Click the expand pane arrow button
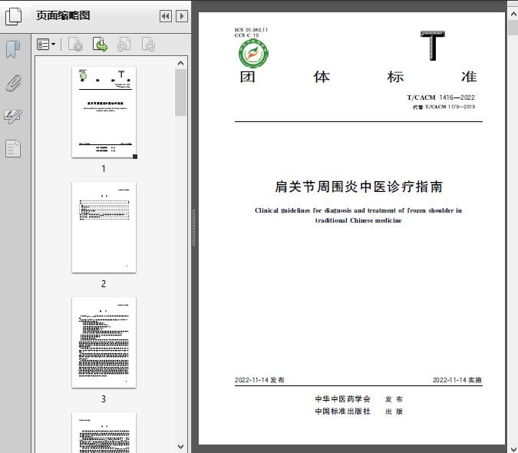518x453 pixels. [x=182, y=16]
